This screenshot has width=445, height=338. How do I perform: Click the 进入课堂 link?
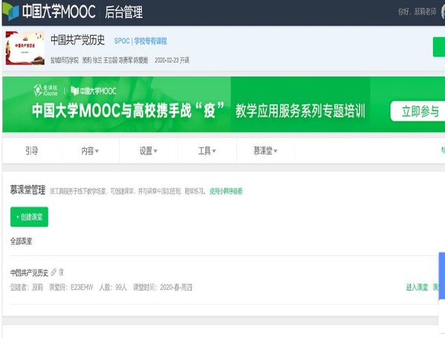click(417, 287)
